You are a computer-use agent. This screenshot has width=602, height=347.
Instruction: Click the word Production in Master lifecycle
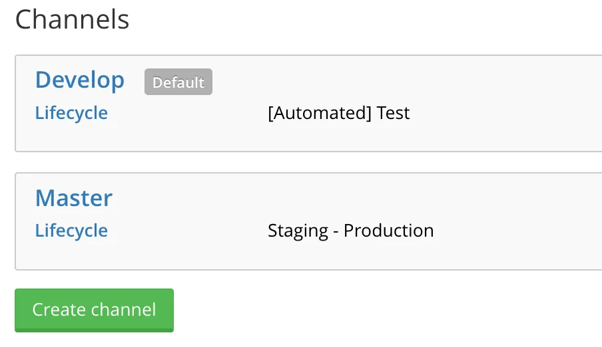point(388,231)
